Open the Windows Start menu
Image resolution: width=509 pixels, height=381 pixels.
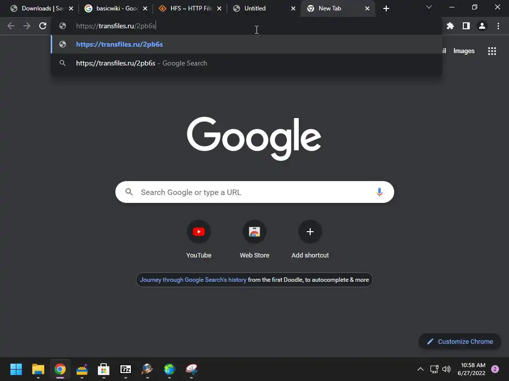(x=16, y=369)
